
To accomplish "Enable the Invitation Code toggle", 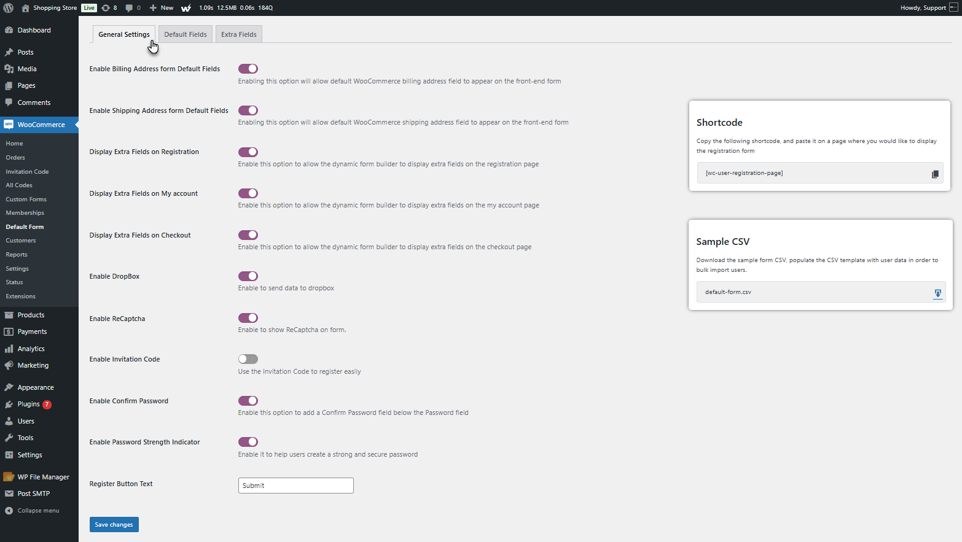I will point(248,359).
